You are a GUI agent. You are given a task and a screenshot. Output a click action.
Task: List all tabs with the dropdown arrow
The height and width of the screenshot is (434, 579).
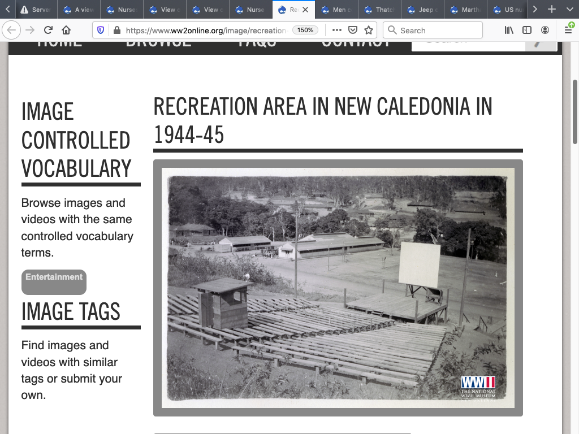click(569, 10)
